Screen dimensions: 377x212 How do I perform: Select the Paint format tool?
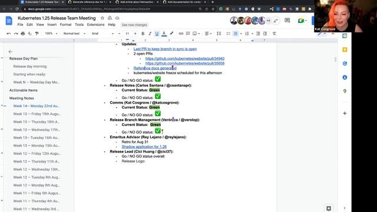(37, 34)
